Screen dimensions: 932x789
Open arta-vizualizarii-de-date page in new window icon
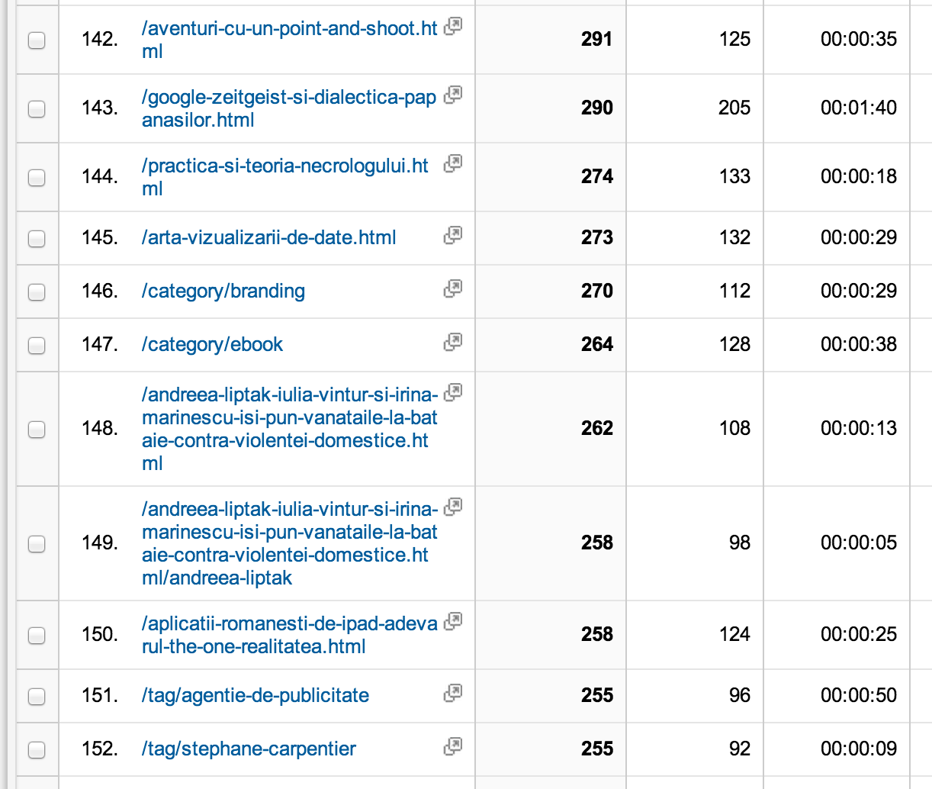(453, 235)
